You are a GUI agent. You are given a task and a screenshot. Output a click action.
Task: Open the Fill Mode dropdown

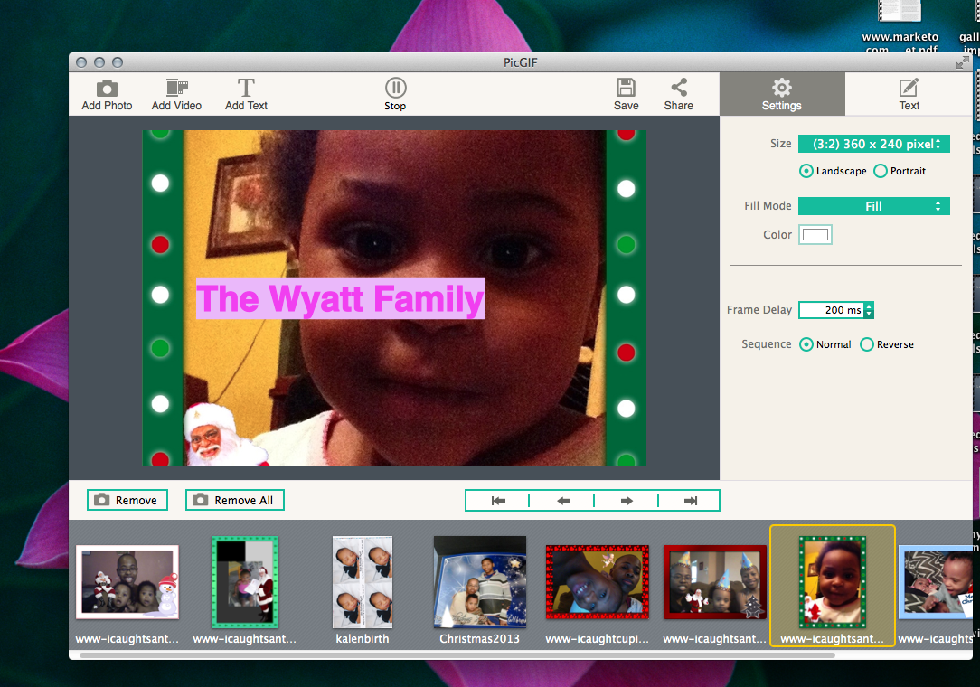[873, 206]
